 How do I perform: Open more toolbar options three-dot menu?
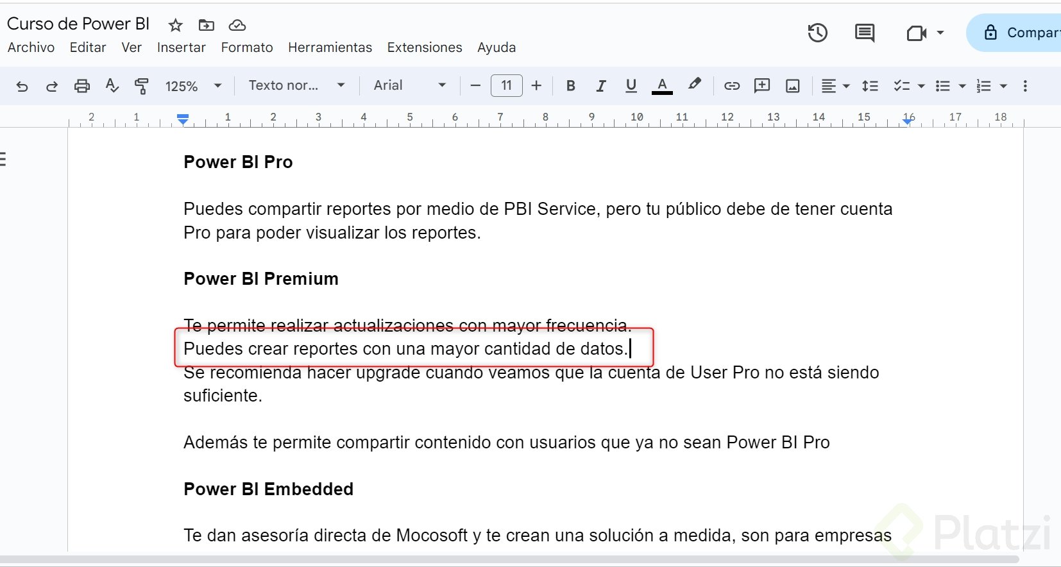[1025, 86]
